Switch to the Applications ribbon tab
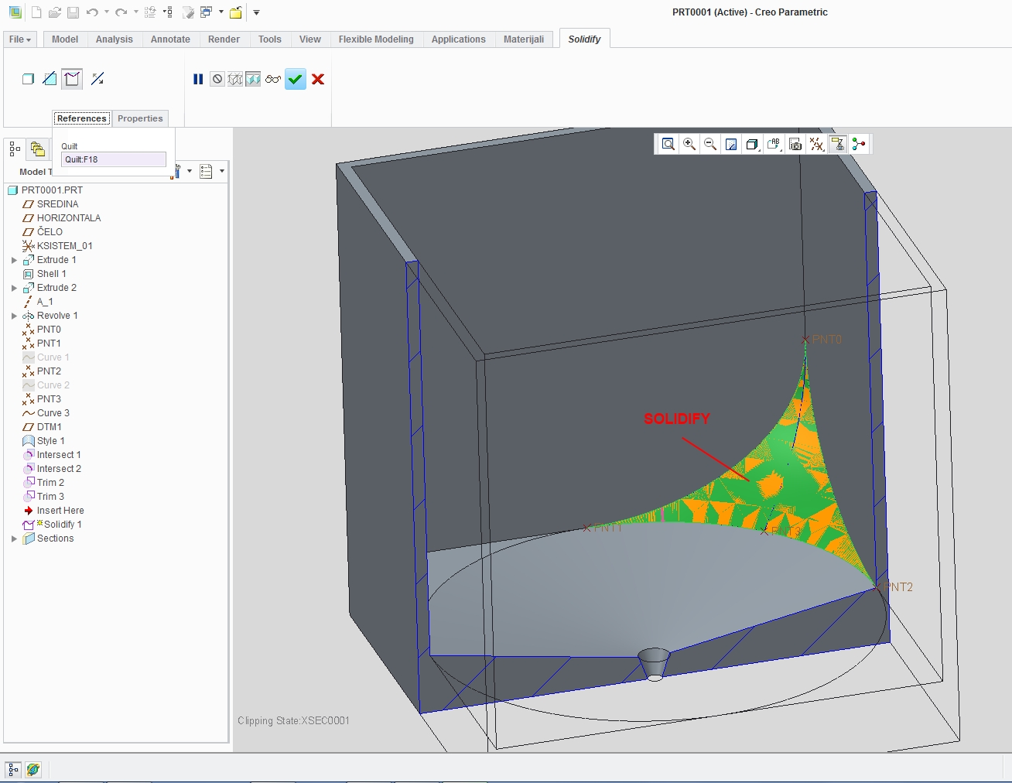The width and height of the screenshot is (1012, 783). point(459,39)
